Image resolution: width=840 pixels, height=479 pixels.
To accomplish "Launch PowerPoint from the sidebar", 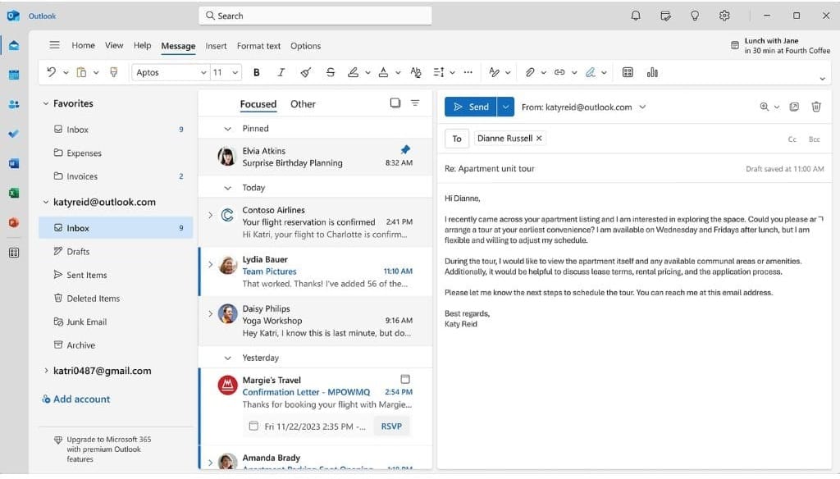I will click(x=14, y=222).
